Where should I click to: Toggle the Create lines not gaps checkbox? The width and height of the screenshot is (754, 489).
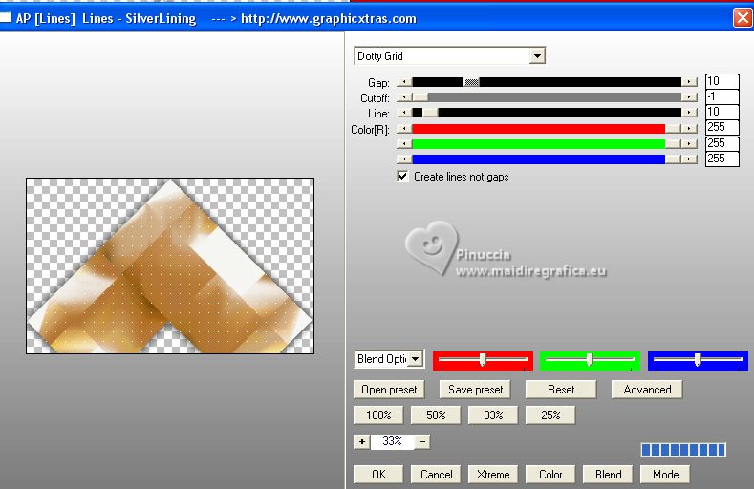coord(402,177)
